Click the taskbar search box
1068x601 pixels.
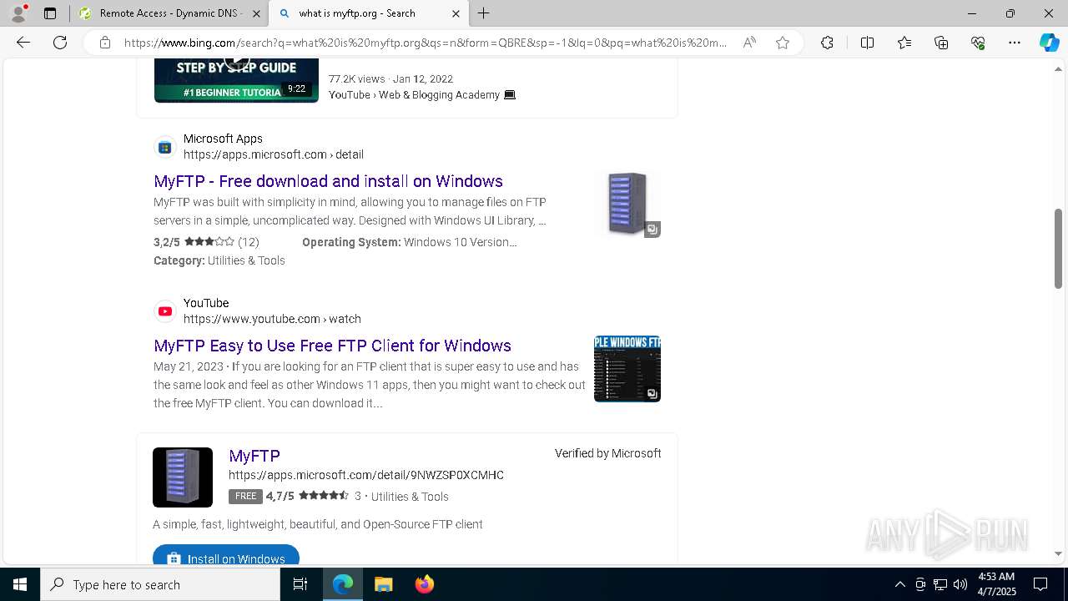tap(160, 584)
